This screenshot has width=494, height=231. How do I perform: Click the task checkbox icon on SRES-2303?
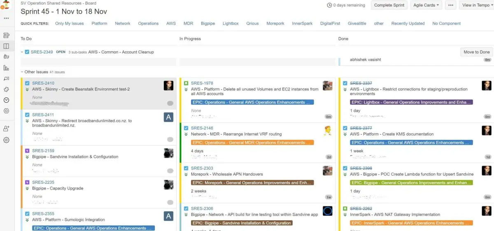(186, 168)
